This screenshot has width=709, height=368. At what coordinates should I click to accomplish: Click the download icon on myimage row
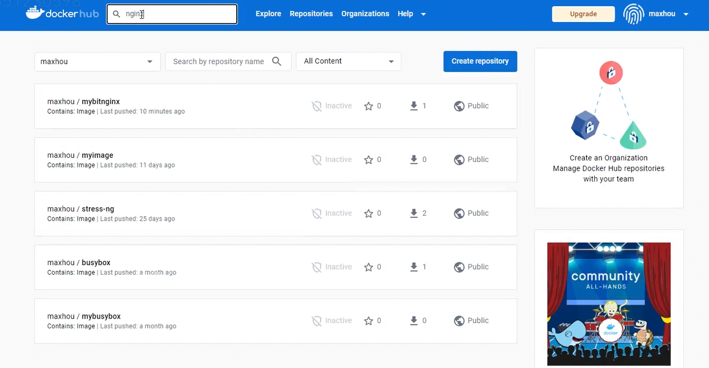[x=414, y=160]
